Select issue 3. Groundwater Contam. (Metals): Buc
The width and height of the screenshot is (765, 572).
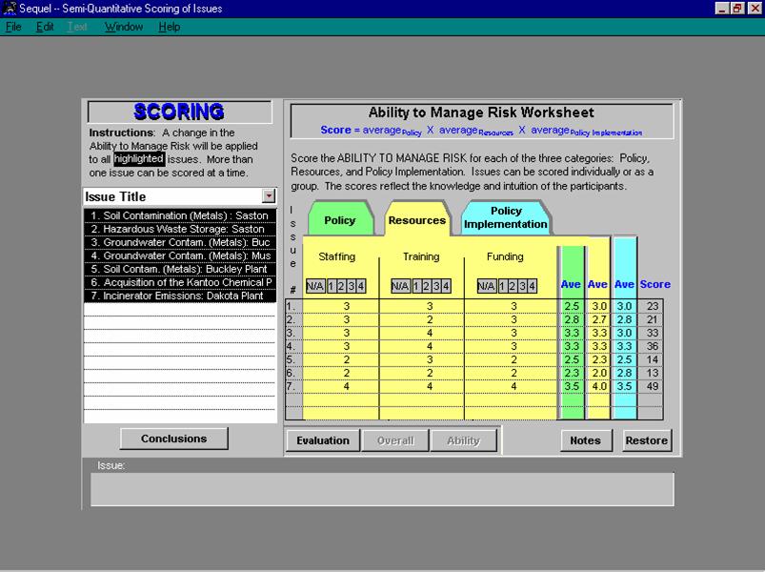tap(180, 242)
